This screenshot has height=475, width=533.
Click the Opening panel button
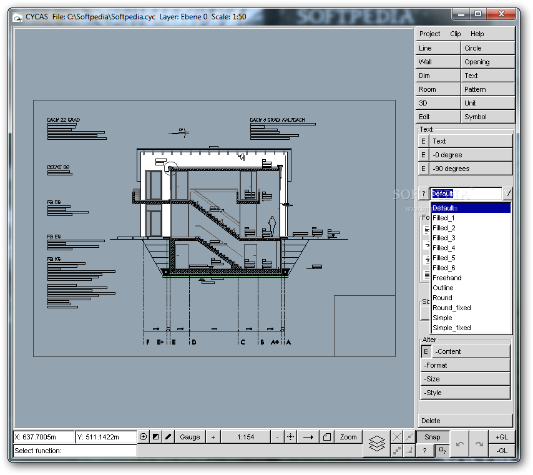[x=488, y=62]
